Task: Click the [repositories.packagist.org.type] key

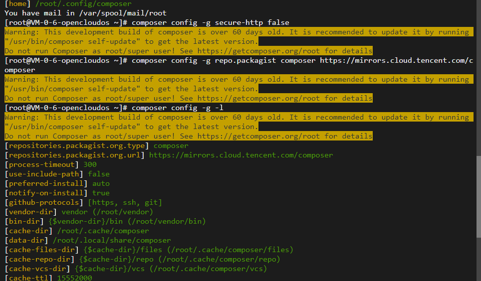Action: pyautogui.click(x=76, y=146)
